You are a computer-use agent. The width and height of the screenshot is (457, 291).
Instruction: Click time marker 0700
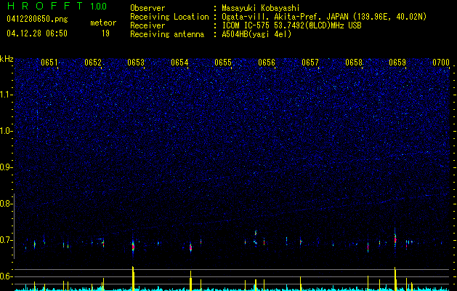pyautogui.click(x=441, y=63)
